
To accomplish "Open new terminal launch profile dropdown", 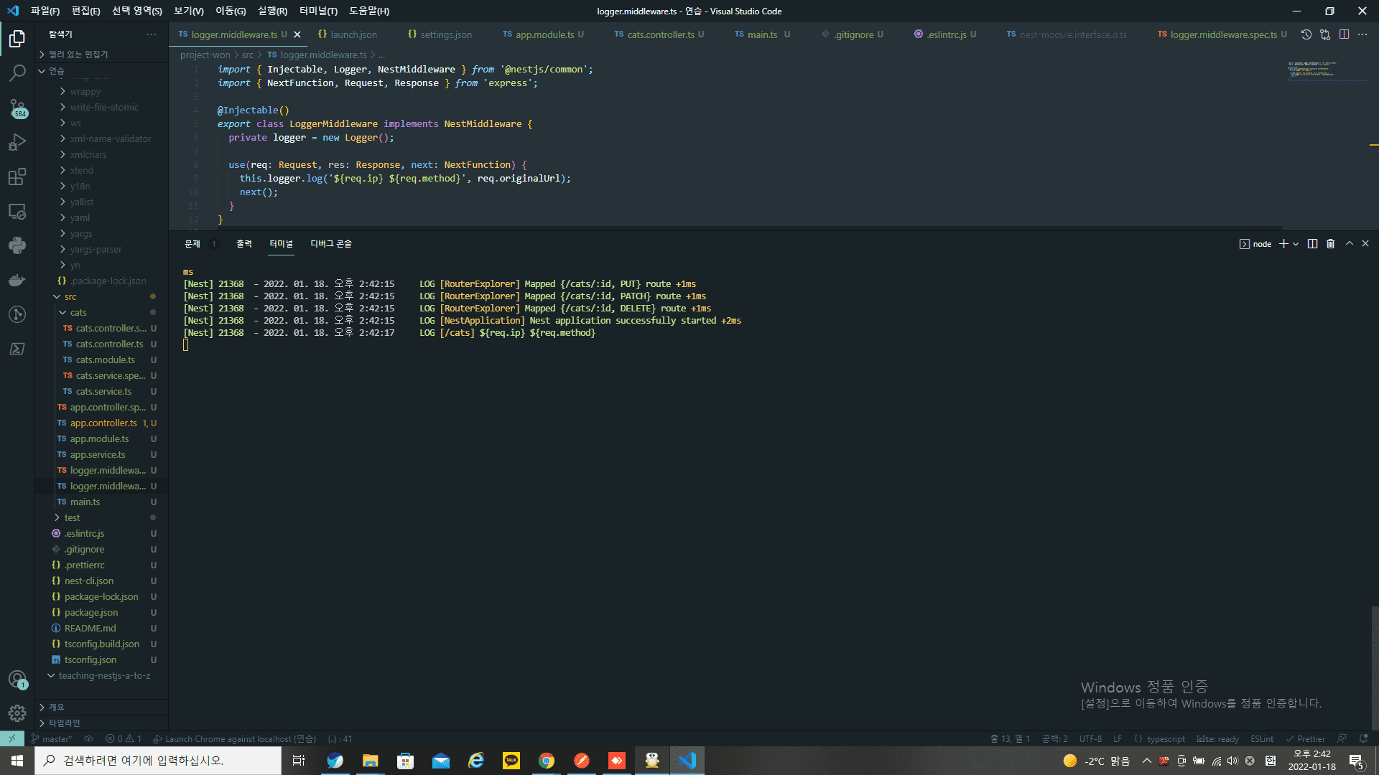I will [1296, 244].
